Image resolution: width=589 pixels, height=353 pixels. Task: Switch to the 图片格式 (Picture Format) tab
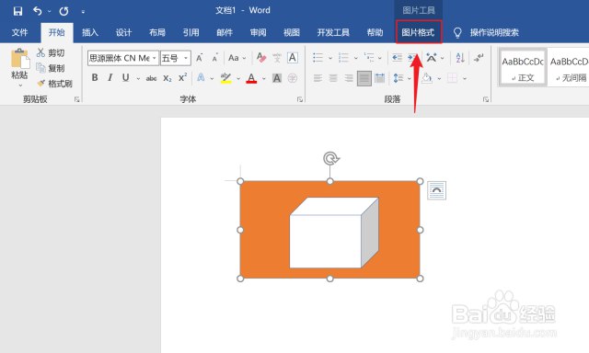point(418,32)
